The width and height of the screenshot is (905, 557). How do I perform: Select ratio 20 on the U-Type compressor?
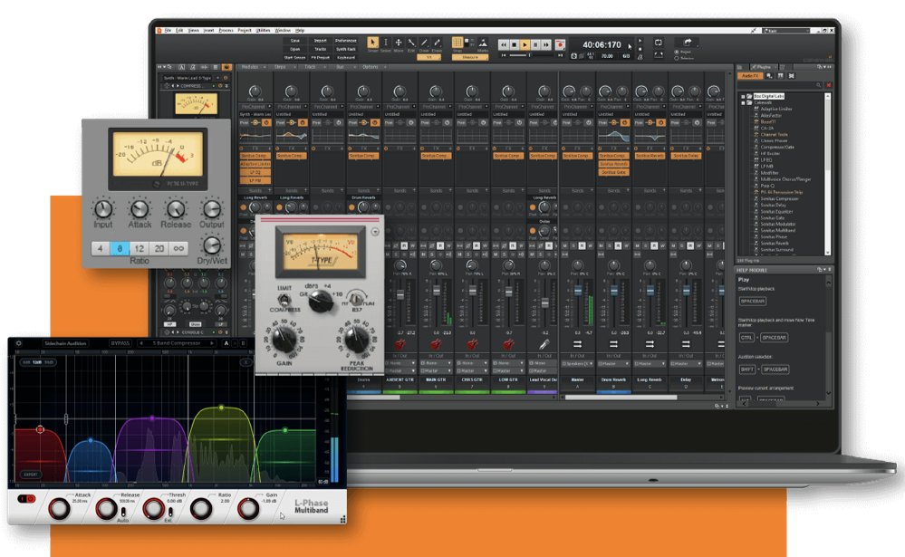point(159,248)
